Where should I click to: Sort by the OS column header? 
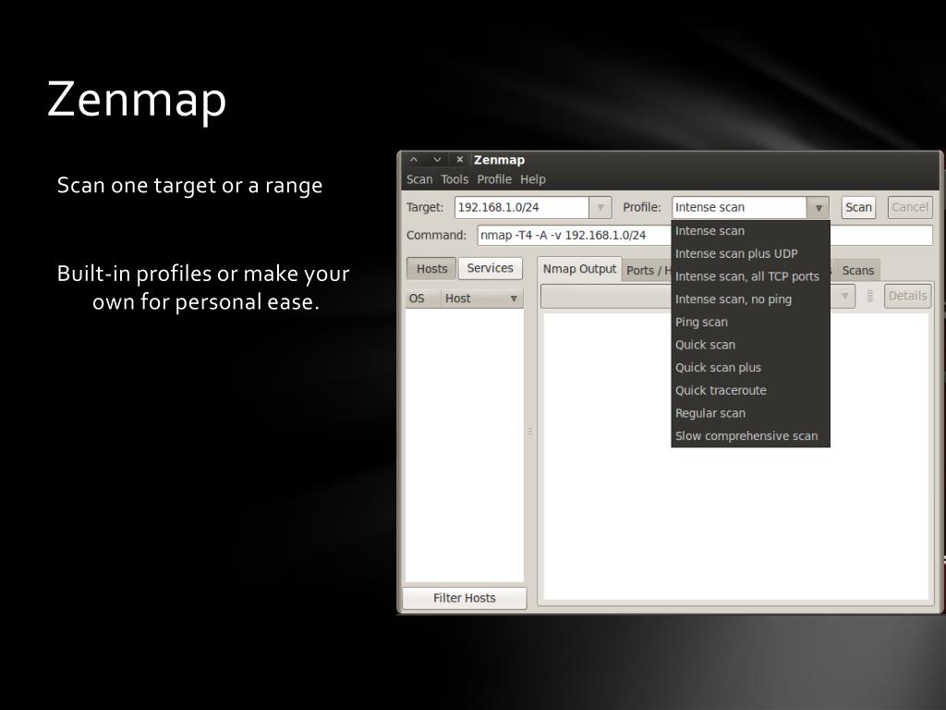pyautogui.click(x=422, y=299)
